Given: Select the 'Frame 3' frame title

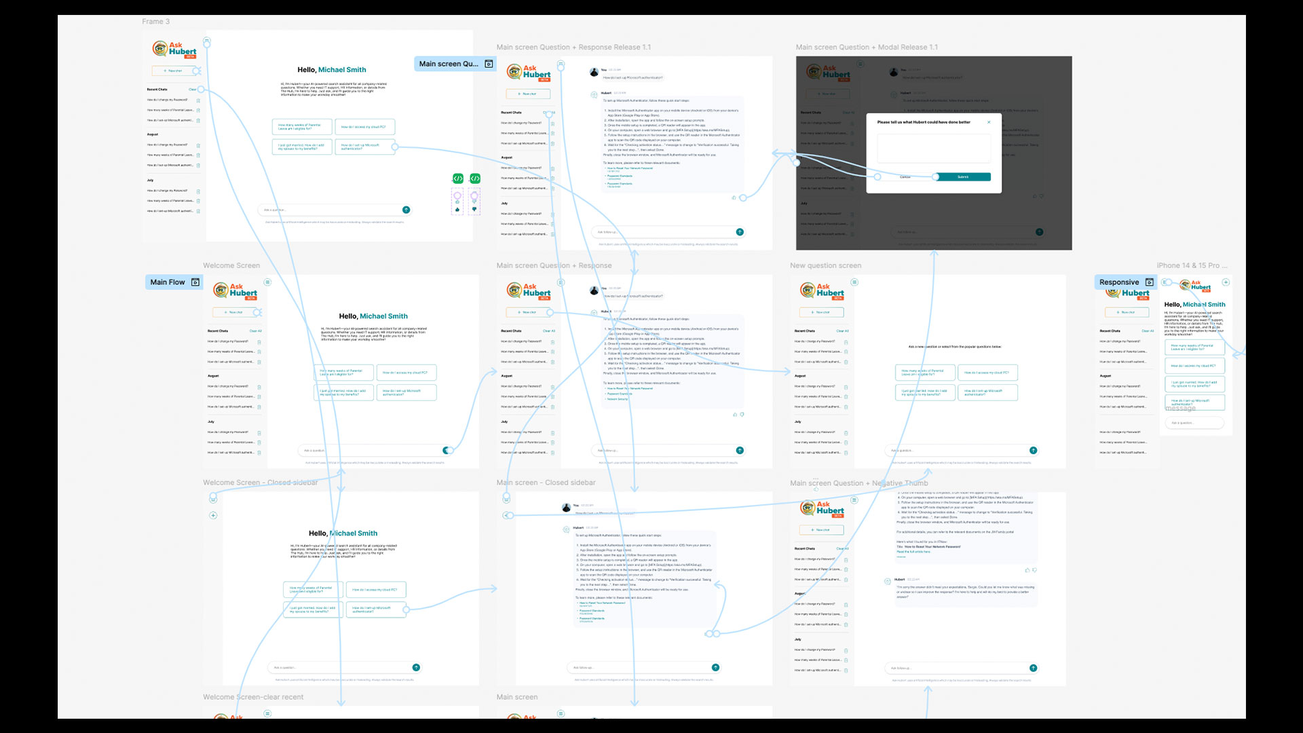Looking at the screenshot, I should (x=156, y=22).
